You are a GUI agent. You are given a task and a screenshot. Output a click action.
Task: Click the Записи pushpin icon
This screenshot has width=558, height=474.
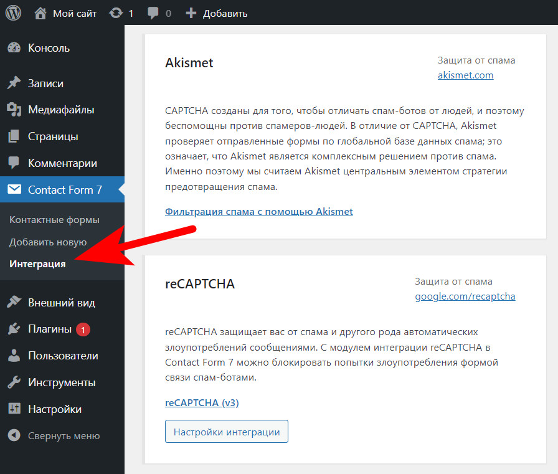tap(14, 83)
